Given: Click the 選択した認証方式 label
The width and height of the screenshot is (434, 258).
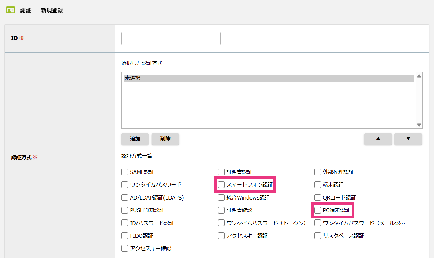Looking at the screenshot, I should tap(142, 63).
